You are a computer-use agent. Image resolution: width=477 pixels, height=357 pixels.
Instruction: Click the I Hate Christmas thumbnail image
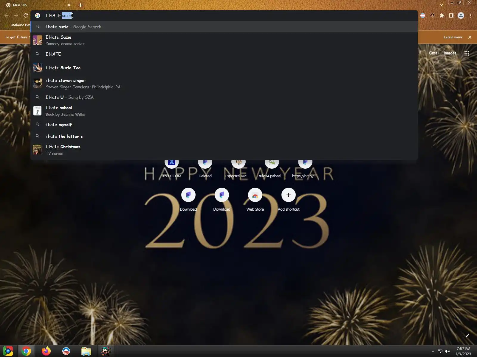pos(38,150)
